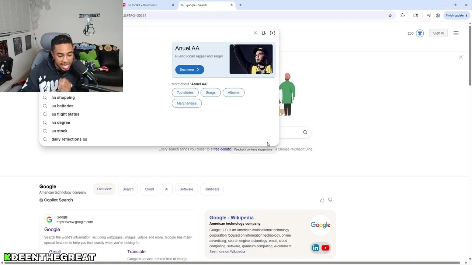This screenshot has height=265, width=472.
Task: Click Feedback on these suggestions
Action: click(x=253, y=149)
